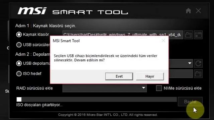Screen dimensions: 214x120
Task: Close the MSI Smart Tool main window
Action: [198, 11]
